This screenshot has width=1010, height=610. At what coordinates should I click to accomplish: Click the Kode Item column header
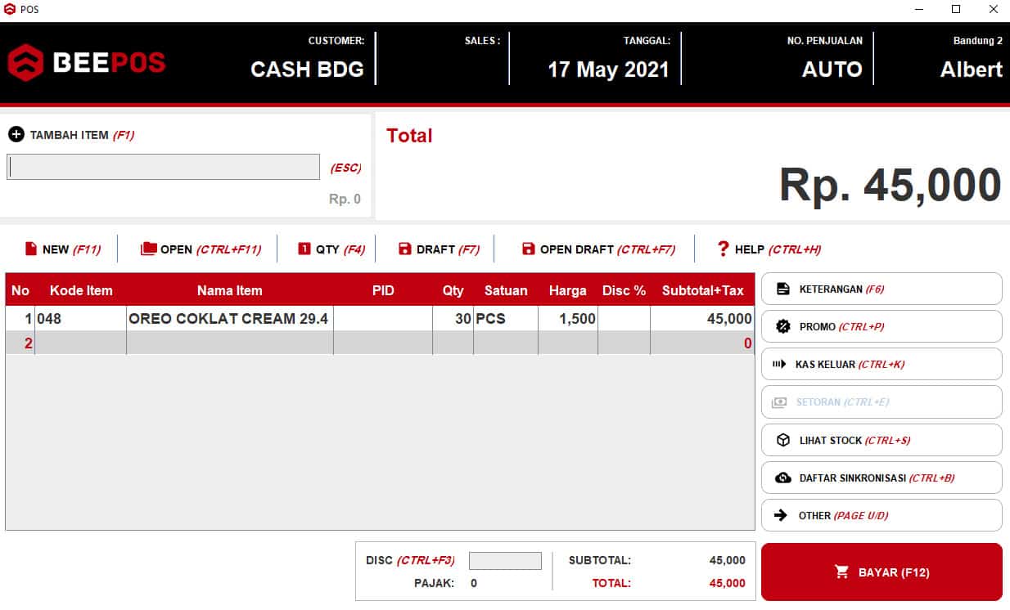click(81, 290)
